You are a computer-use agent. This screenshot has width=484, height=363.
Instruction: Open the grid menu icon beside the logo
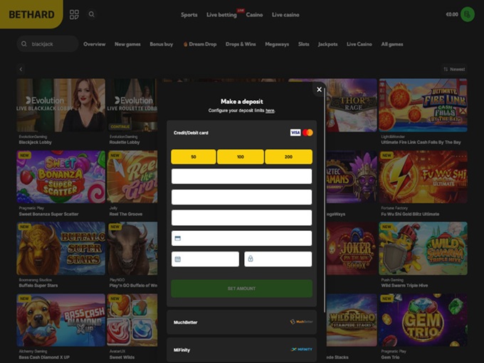click(74, 14)
